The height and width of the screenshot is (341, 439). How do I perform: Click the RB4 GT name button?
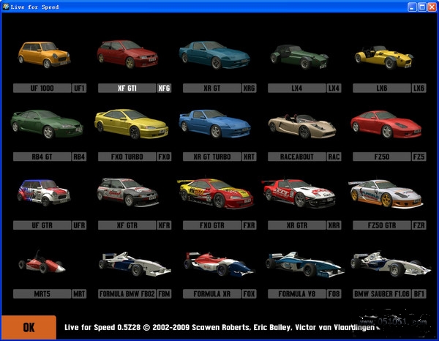(x=42, y=157)
